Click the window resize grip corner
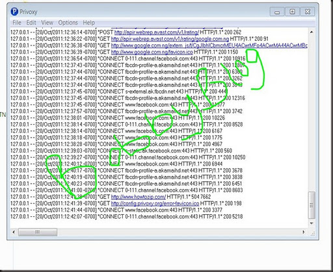This screenshot has width=333, height=272. [313, 234]
